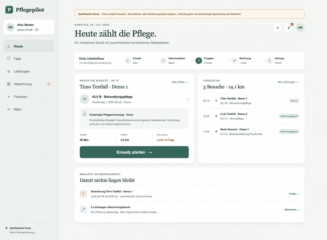The width and height of the screenshot is (327, 240).
Task: Select workflow step 5 Zahlung progress marker
Action: tap(270, 61)
